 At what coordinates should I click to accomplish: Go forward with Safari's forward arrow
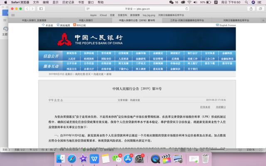(x=32, y=9)
